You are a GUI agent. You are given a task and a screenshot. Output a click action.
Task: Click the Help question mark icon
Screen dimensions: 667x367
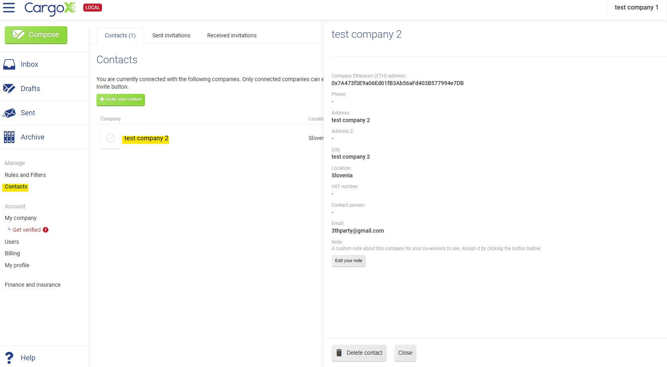[9, 357]
